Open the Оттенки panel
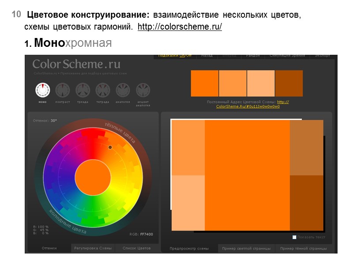 [49, 248]
